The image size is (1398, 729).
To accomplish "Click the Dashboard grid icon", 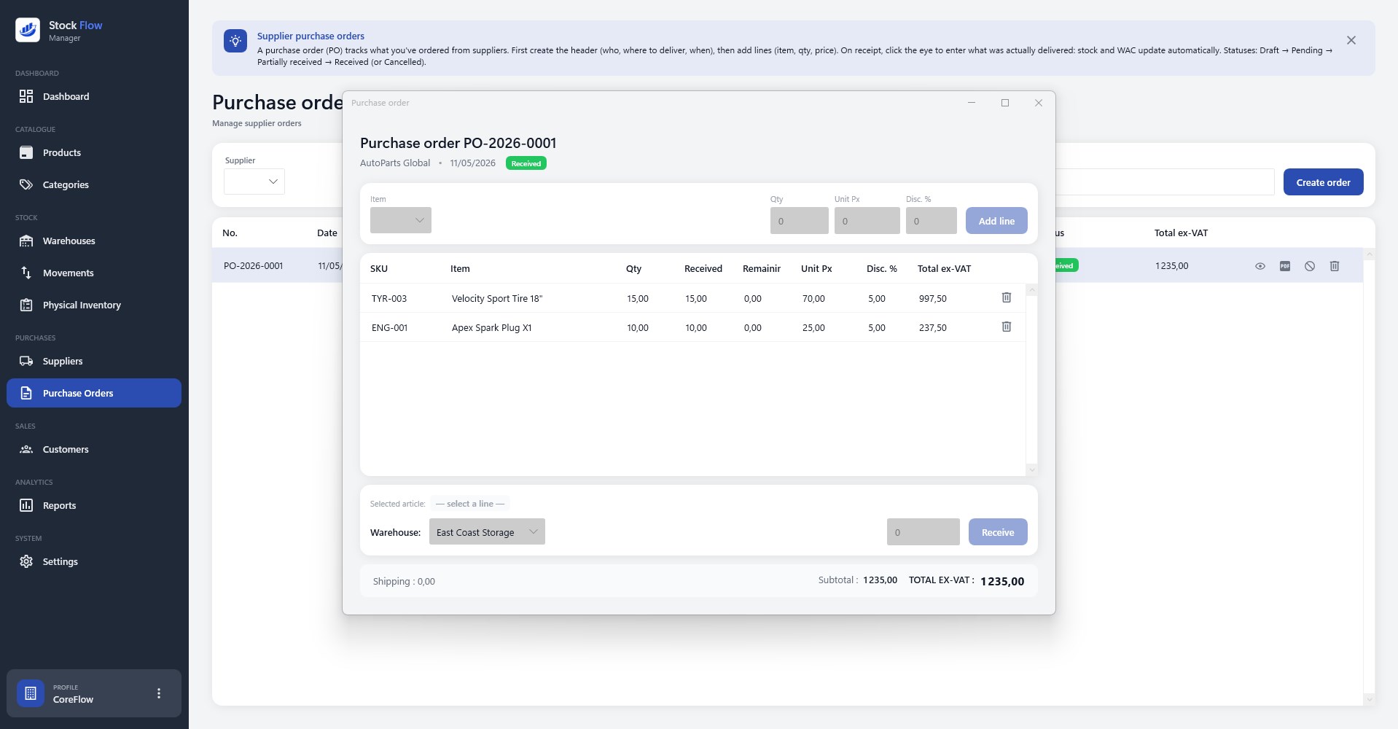I will (26, 96).
